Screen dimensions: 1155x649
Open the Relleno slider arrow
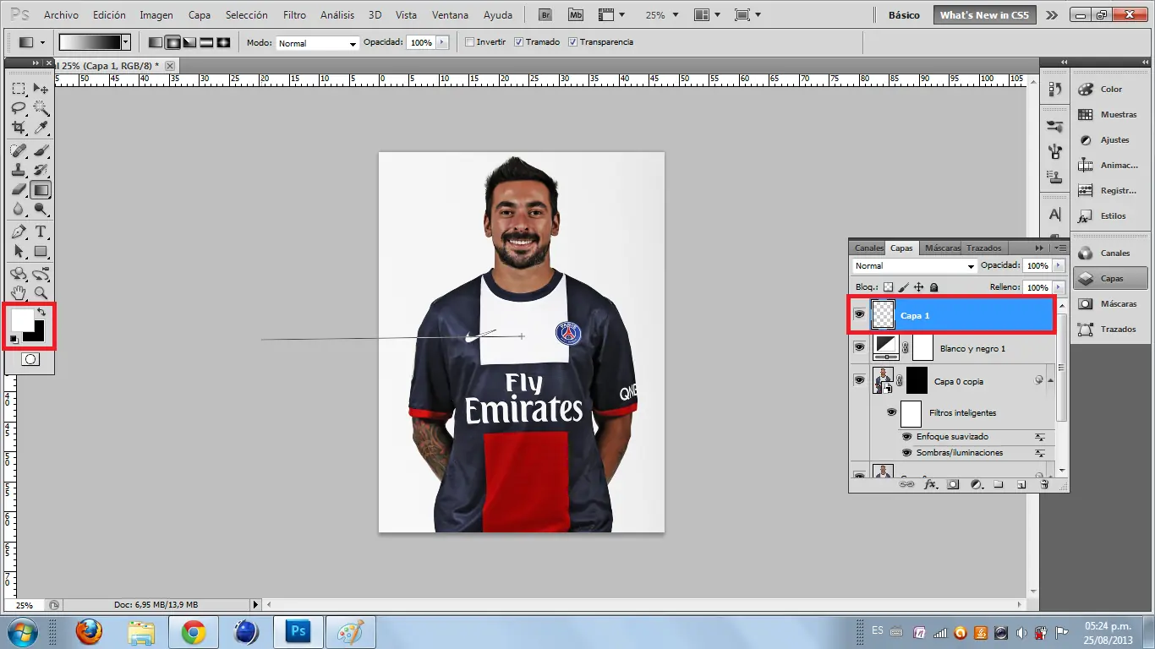click(1058, 287)
